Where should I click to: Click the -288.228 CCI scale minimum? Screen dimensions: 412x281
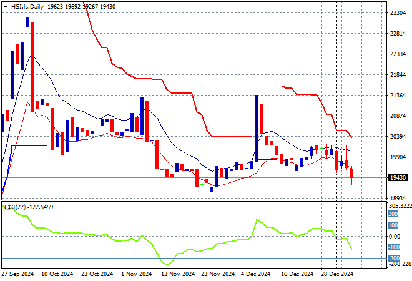pos(400,264)
